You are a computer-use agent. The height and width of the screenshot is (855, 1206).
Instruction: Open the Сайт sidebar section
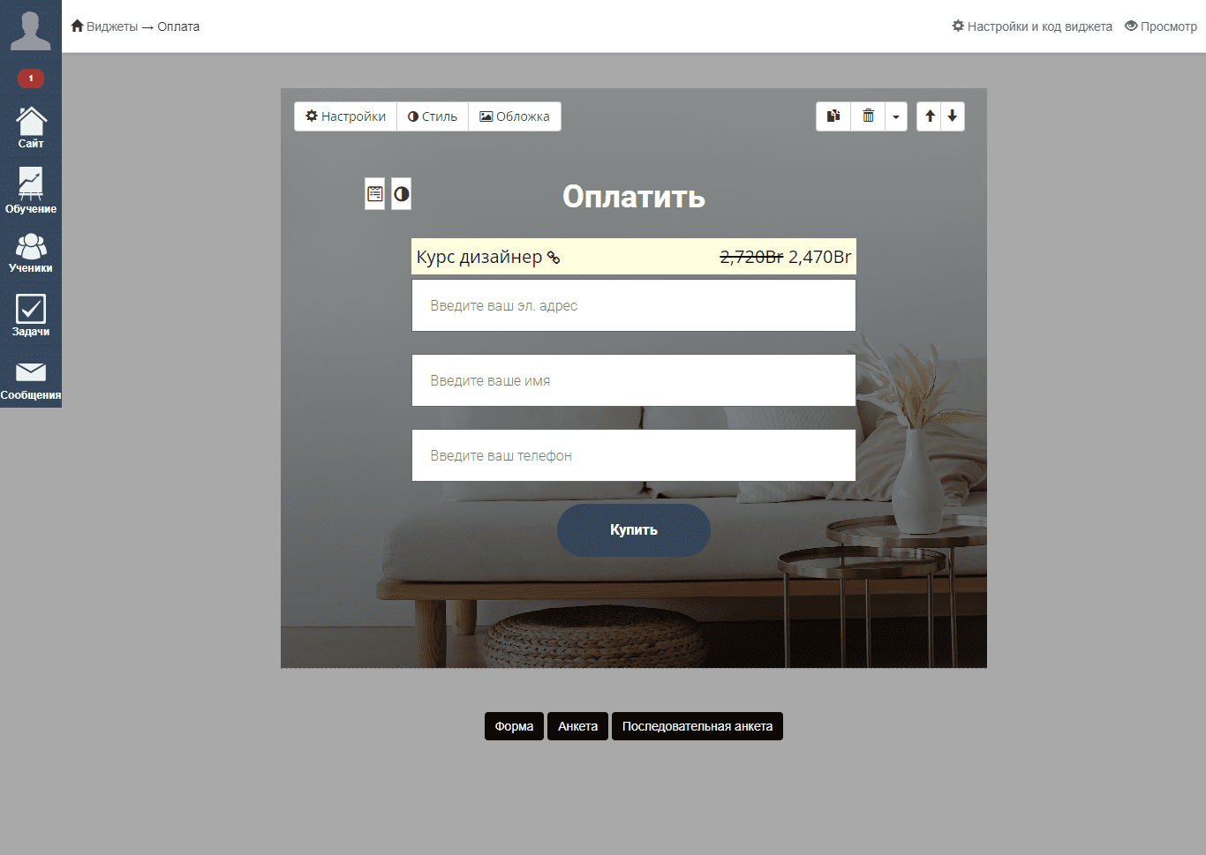tap(31, 128)
